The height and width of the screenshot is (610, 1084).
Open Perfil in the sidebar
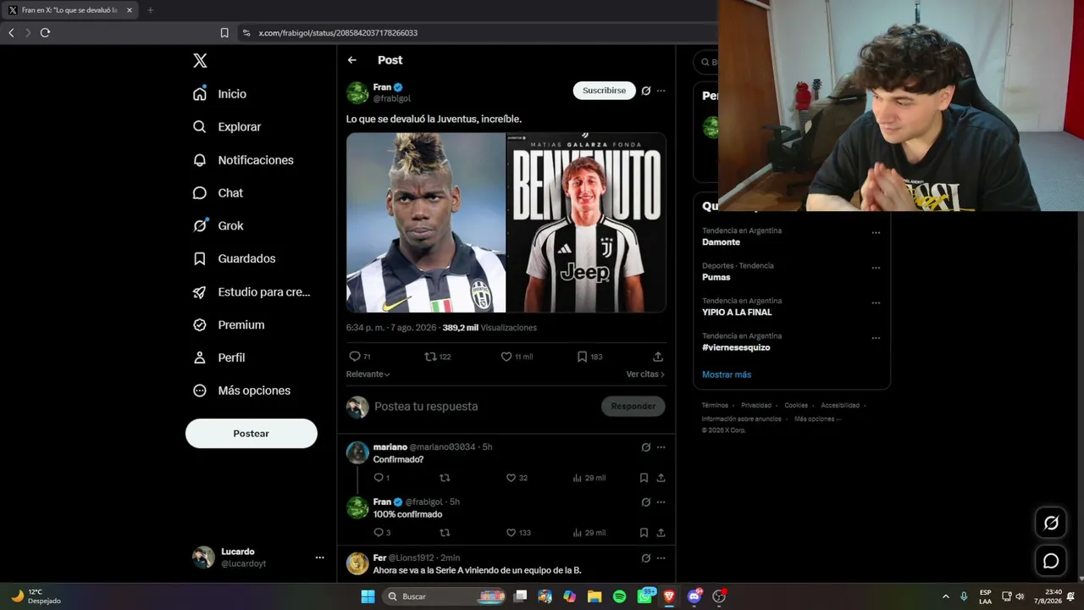[x=218, y=358]
